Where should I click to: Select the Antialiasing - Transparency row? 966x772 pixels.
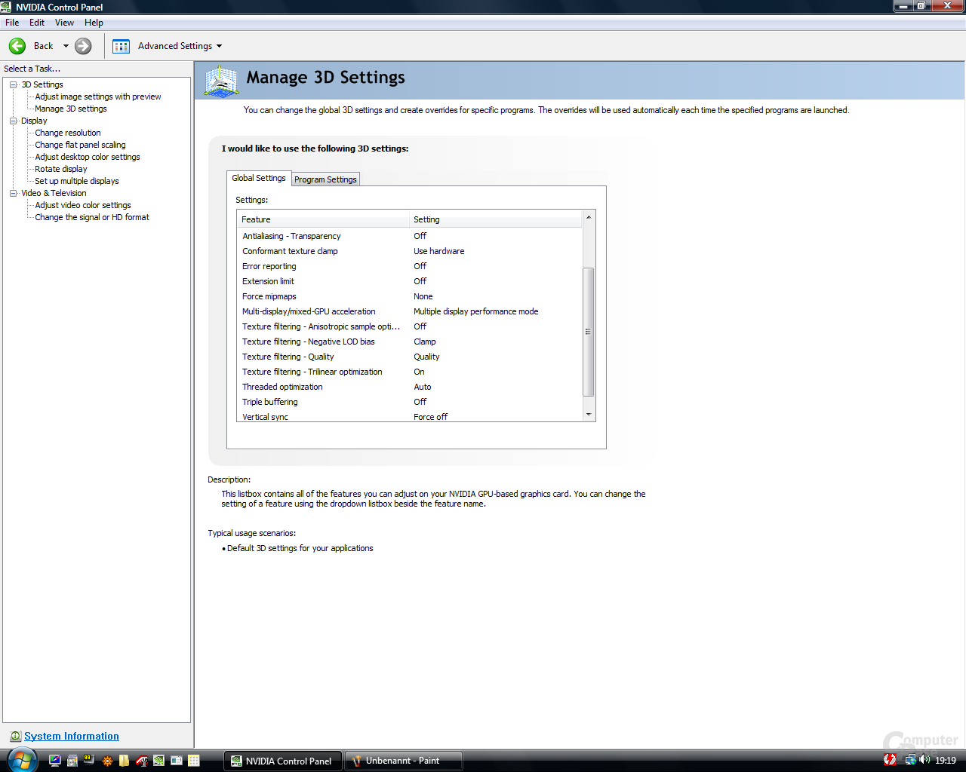pos(410,236)
